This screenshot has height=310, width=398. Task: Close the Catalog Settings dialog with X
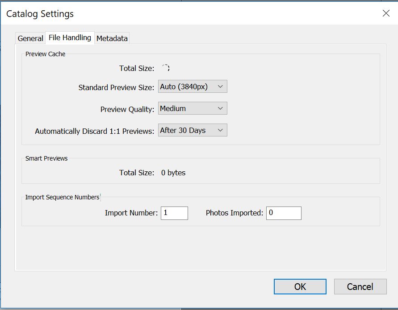pos(386,13)
